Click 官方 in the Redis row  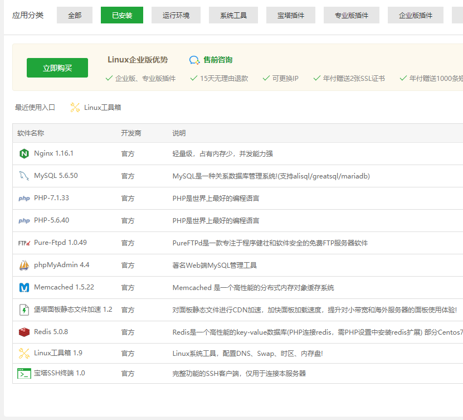[x=128, y=332]
